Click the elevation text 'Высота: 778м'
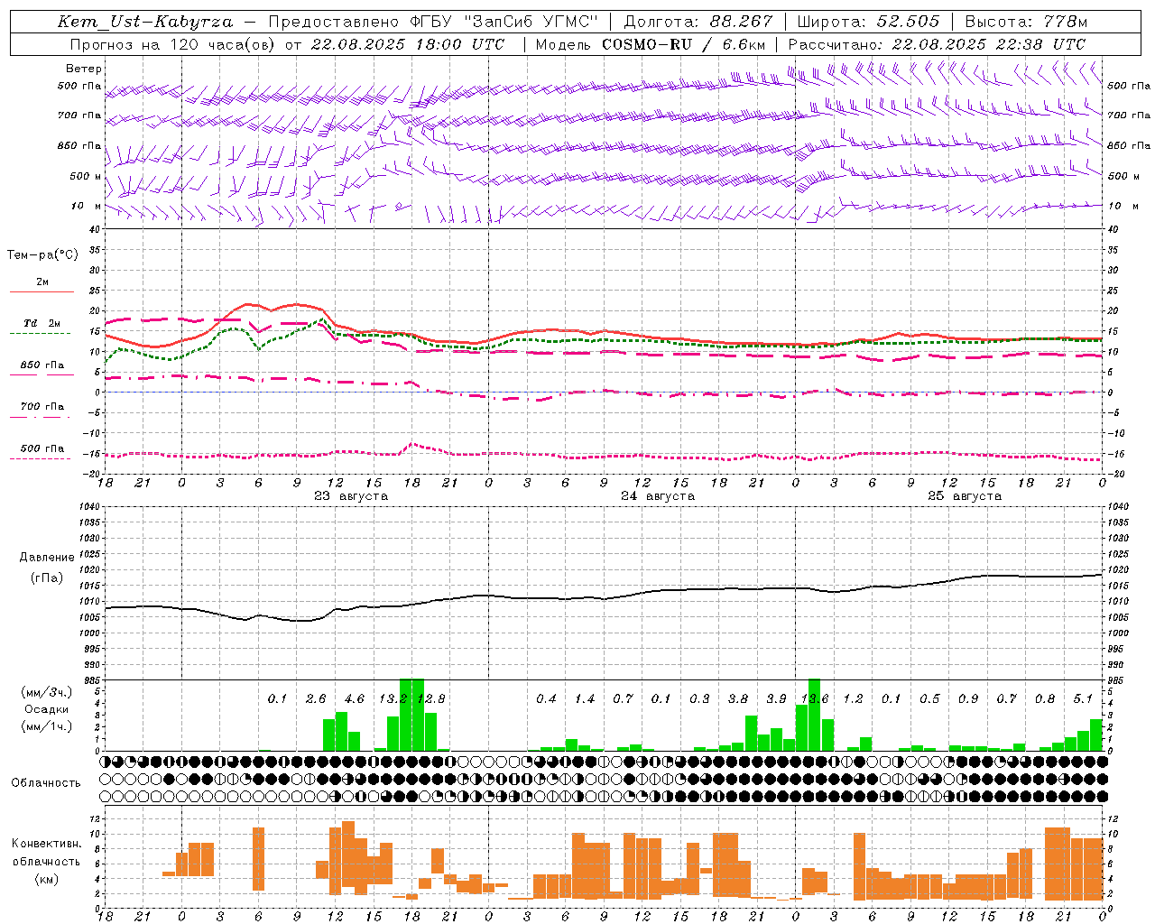The width and height of the screenshot is (1155, 924). [1026, 22]
